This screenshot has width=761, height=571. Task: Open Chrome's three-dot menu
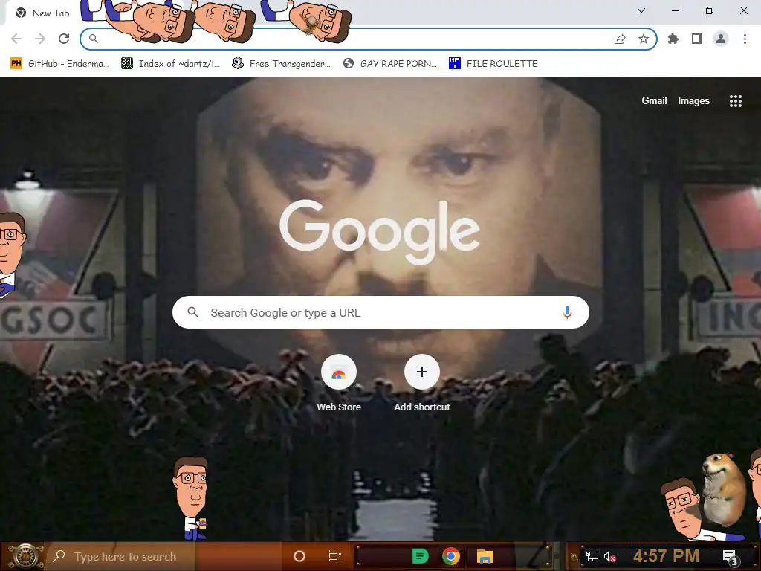click(x=745, y=39)
